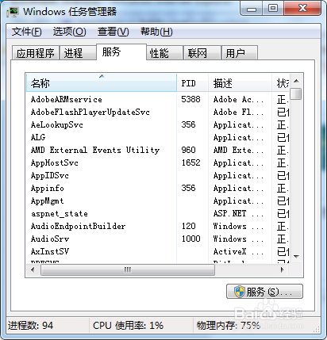Select the AdobeFlashPlayerUpdateSvc service

point(157,112)
